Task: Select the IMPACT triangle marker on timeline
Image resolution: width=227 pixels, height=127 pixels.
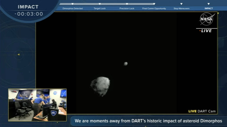Action: coord(208,4)
